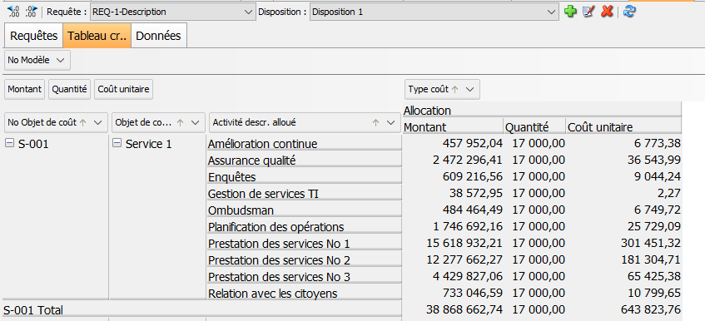Image resolution: width=705 pixels, height=321 pixels.
Task: Select the Enquêtes row label
Action: pyautogui.click(x=304, y=177)
